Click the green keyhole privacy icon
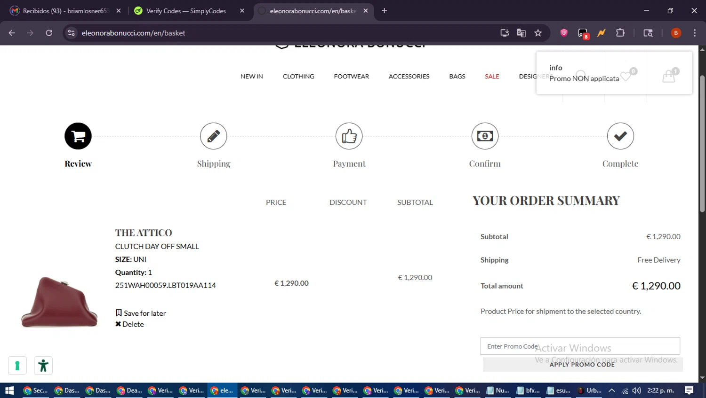Screen dimensions: 706x398 17,366
